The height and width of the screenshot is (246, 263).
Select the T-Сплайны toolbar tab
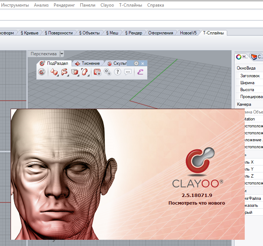click(214, 33)
